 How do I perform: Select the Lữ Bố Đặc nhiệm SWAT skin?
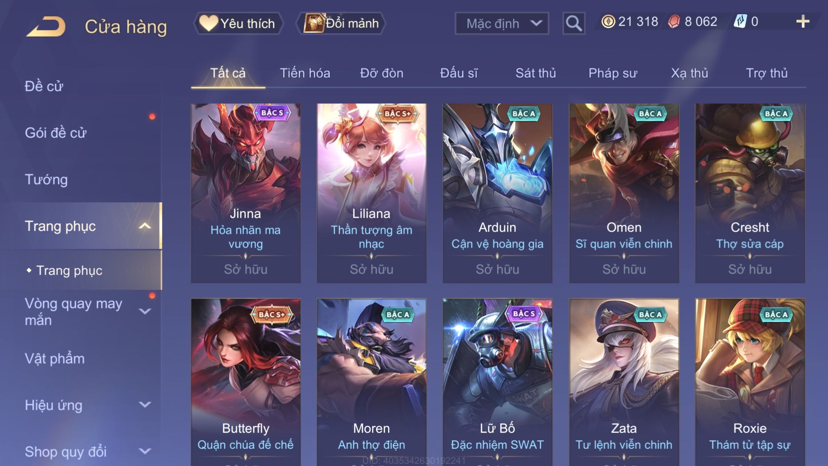tap(497, 382)
